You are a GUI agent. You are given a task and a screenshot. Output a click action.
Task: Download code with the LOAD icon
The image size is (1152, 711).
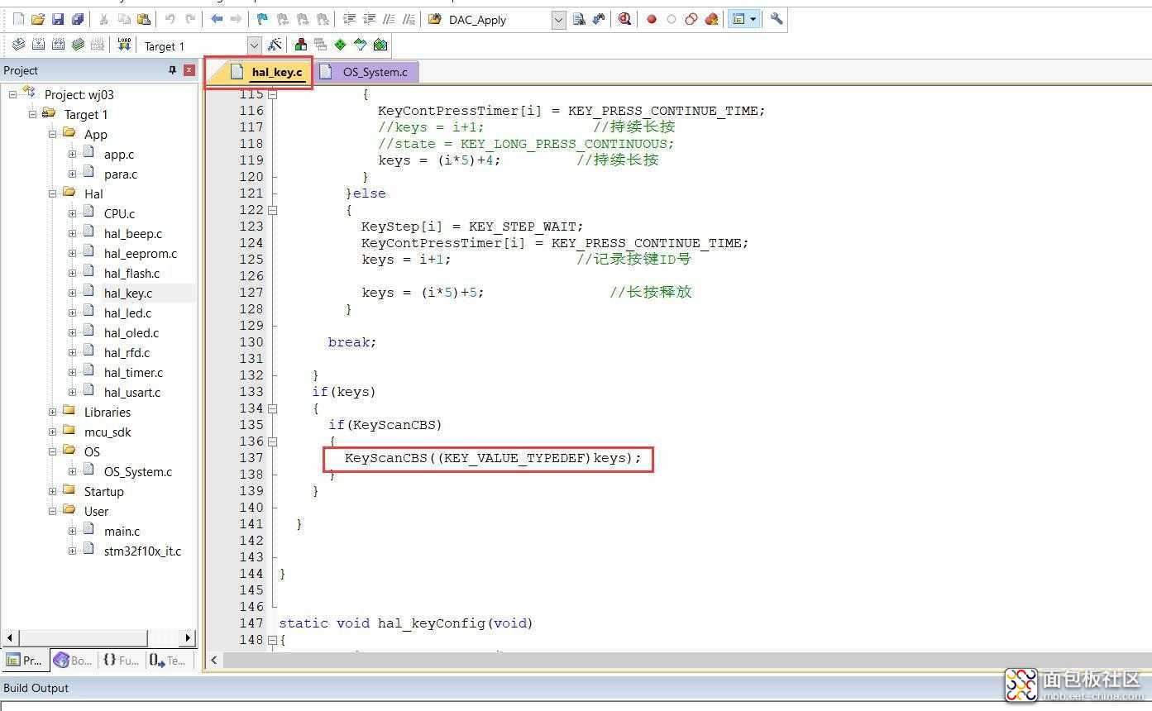click(x=124, y=45)
